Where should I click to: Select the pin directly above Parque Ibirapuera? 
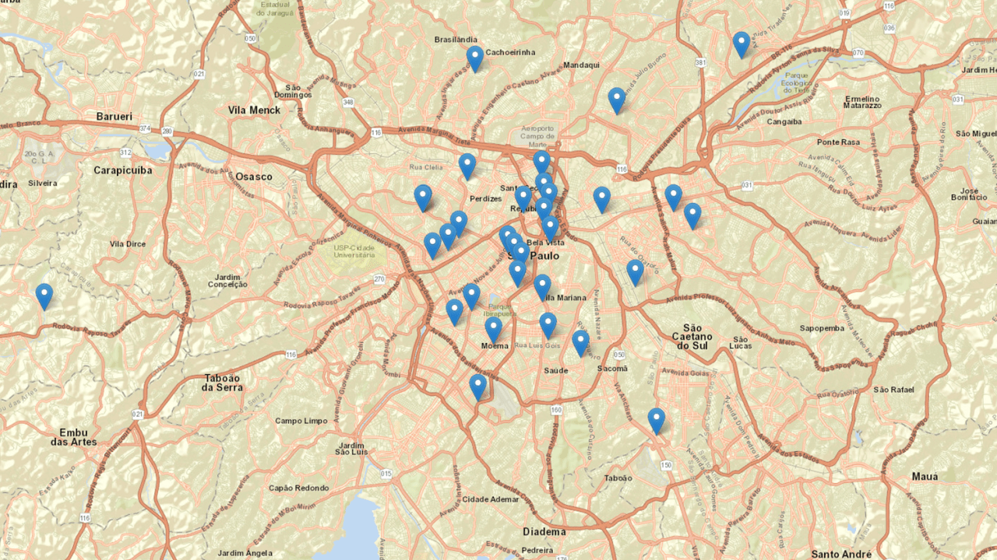click(471, 297)
